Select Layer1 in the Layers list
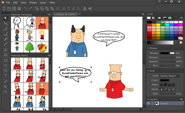 point(165,103)
